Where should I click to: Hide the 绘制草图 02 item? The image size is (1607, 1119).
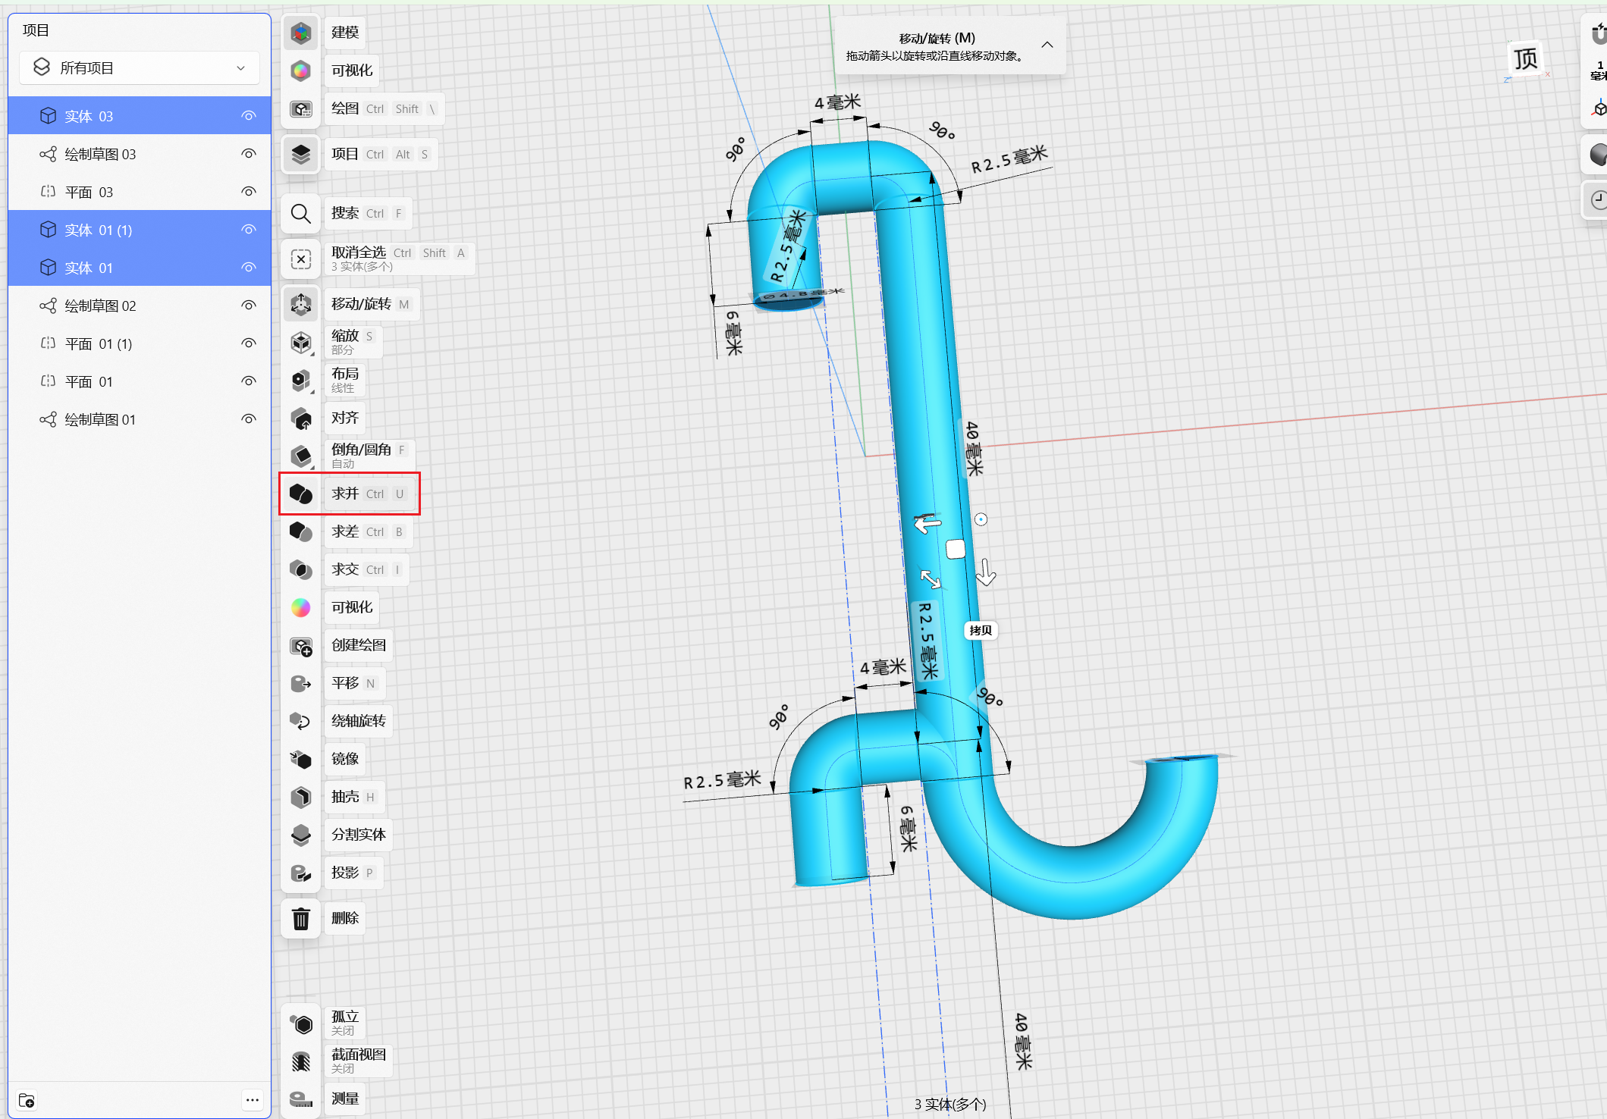[x=249, y=306]
